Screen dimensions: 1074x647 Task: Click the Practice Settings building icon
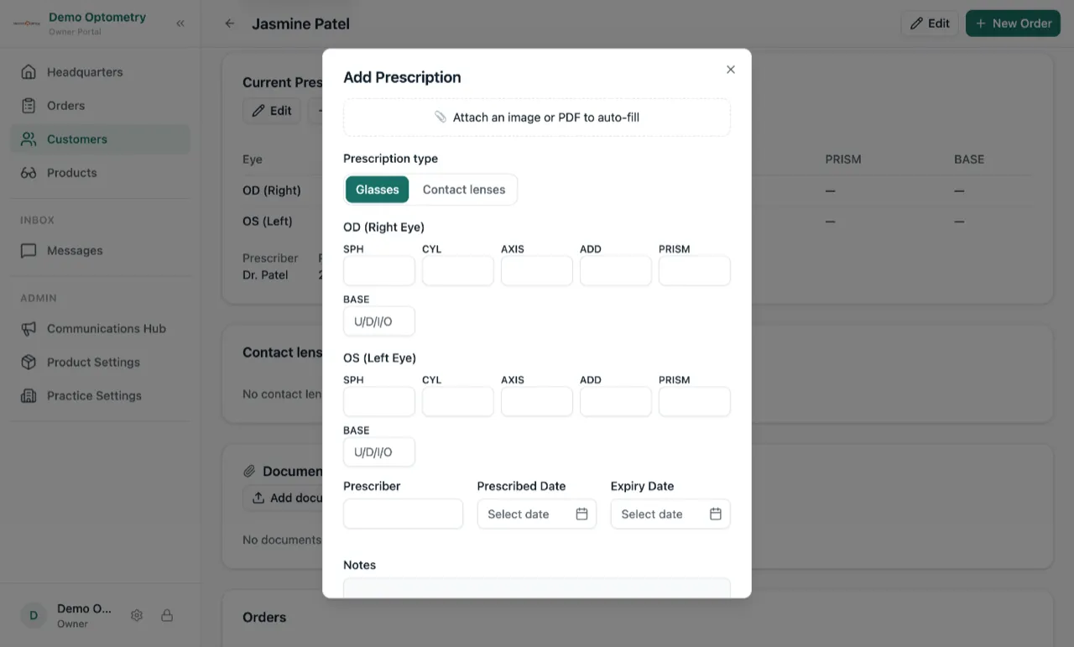[29, 396]
